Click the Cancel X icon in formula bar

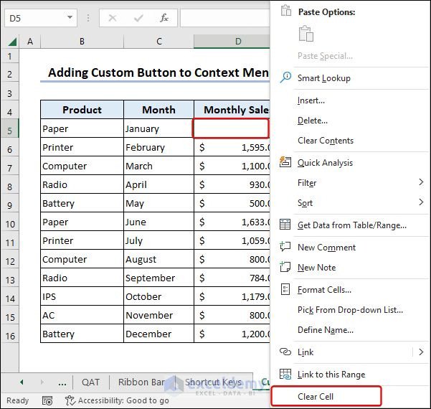[113, 18]
